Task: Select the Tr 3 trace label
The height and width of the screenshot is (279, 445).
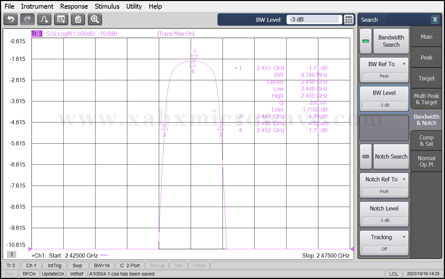Action: 37,34
